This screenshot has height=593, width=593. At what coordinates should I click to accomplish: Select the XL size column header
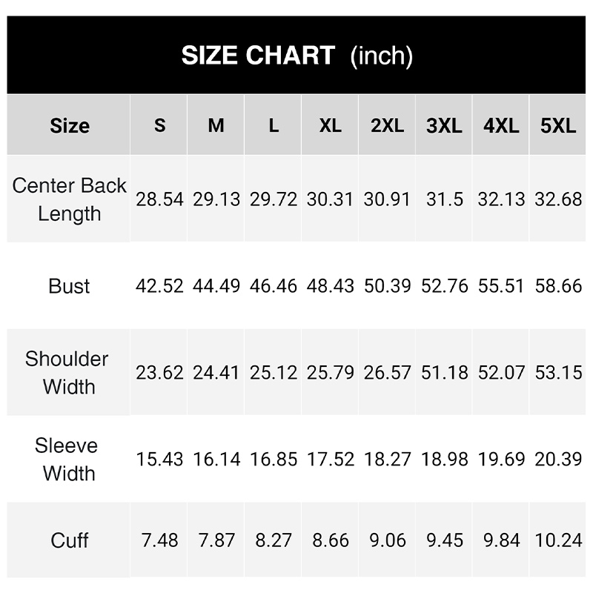[x=330, y=125]
